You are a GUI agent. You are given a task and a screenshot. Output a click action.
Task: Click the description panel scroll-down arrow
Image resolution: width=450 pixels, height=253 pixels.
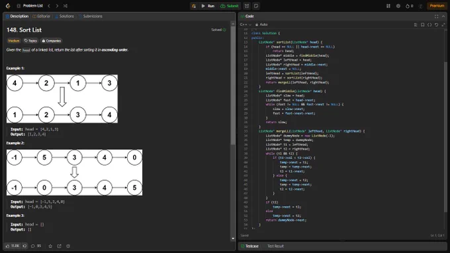233,238
